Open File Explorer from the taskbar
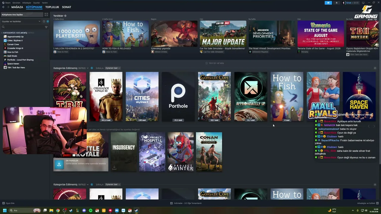 pos(51,210)
